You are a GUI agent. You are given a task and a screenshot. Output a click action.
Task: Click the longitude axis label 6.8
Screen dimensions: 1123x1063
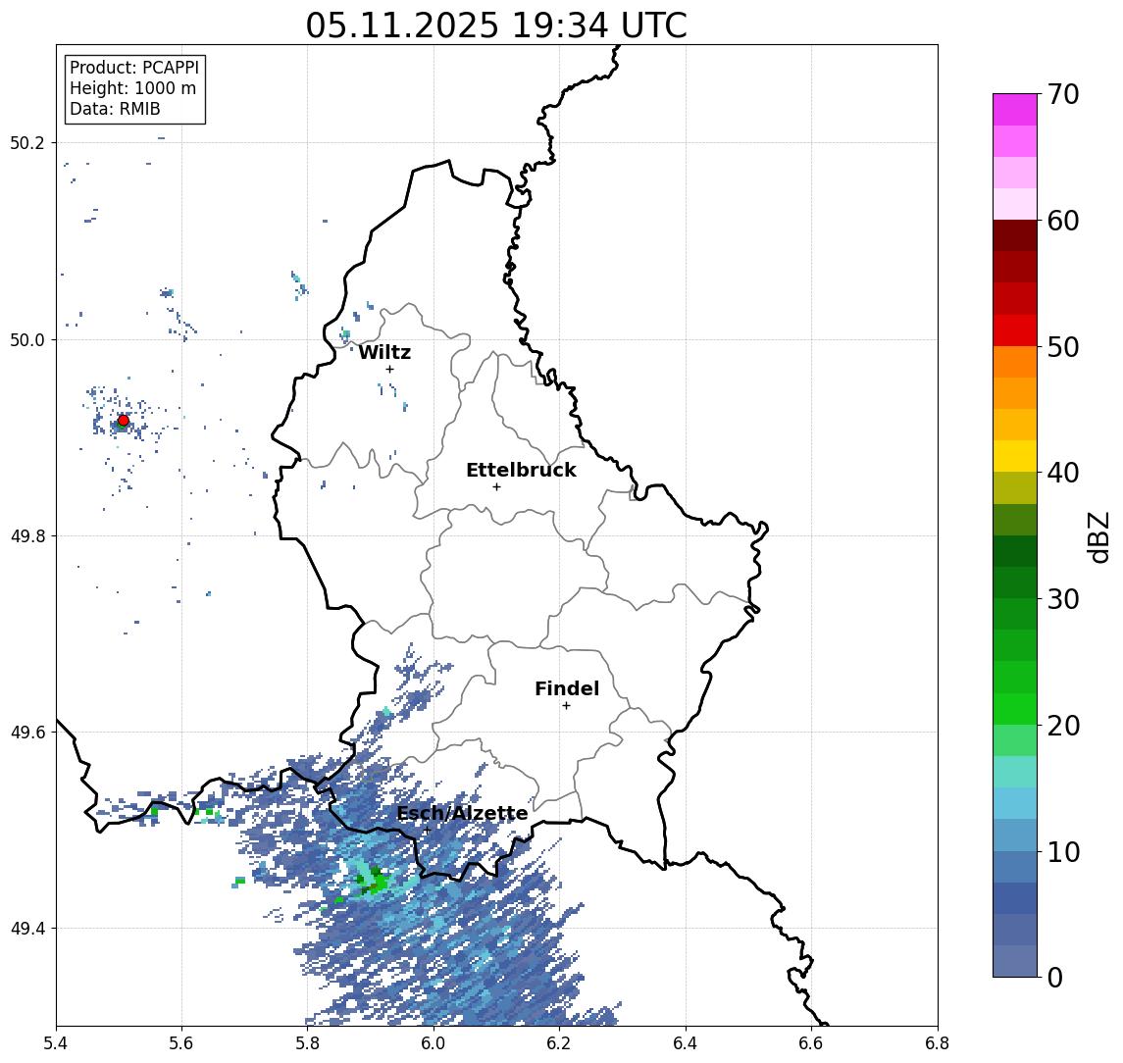point(938,1043)
